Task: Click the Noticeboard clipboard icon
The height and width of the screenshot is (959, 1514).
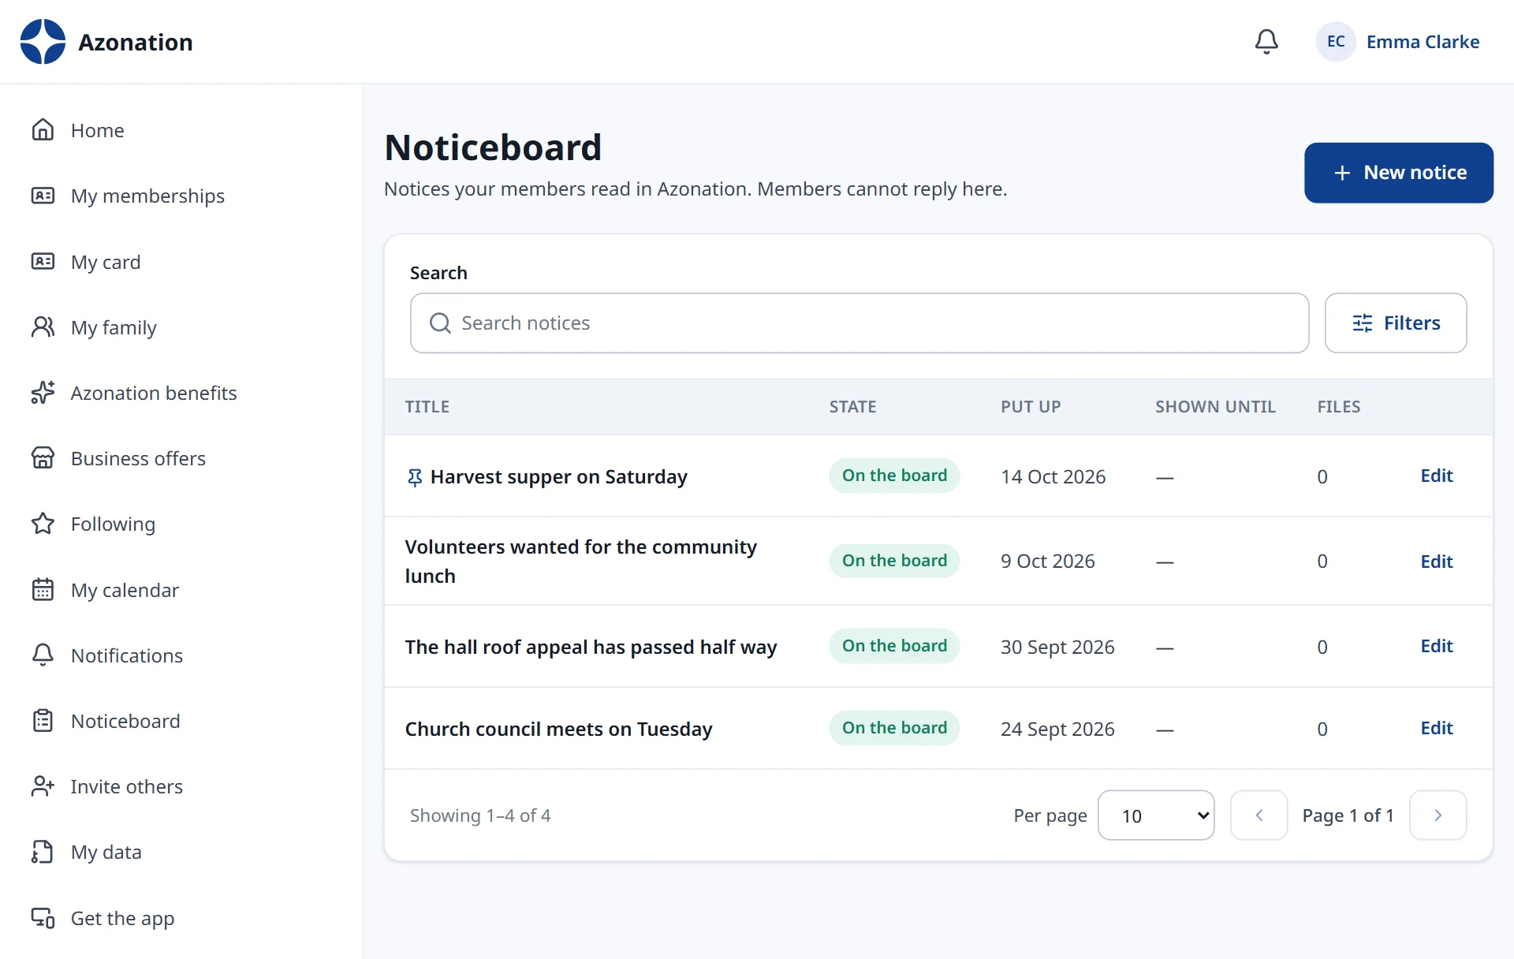Action: [x=43, y=721]
